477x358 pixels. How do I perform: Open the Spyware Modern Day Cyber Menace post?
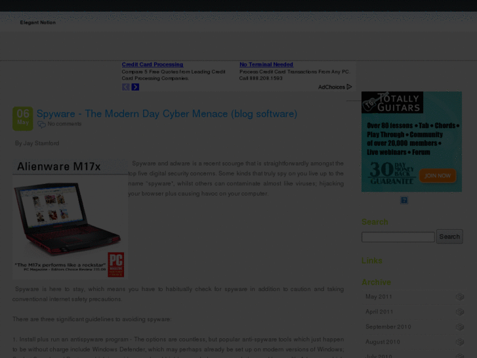point(167,114)
